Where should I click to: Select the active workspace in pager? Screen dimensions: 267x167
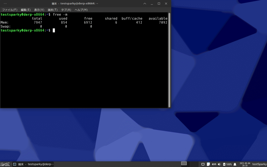click(184, 163)
